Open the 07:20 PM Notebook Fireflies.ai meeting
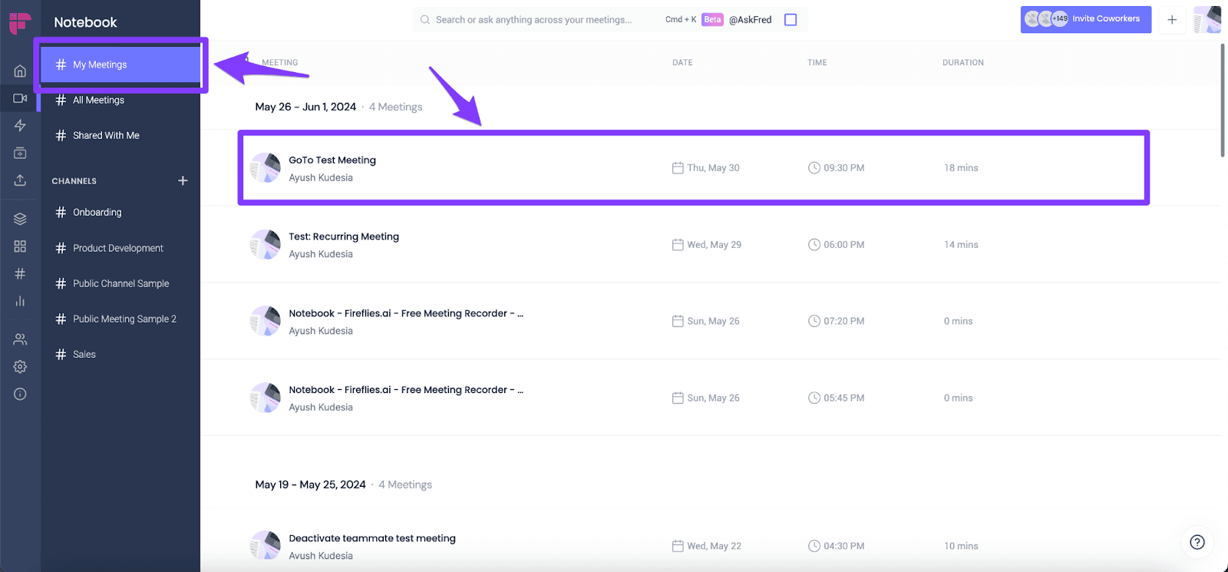 pos(405,313)
